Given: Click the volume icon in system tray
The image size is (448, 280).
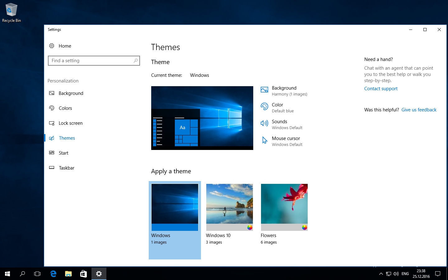Looking at the screenshot, I should click(x=396, y=274).
